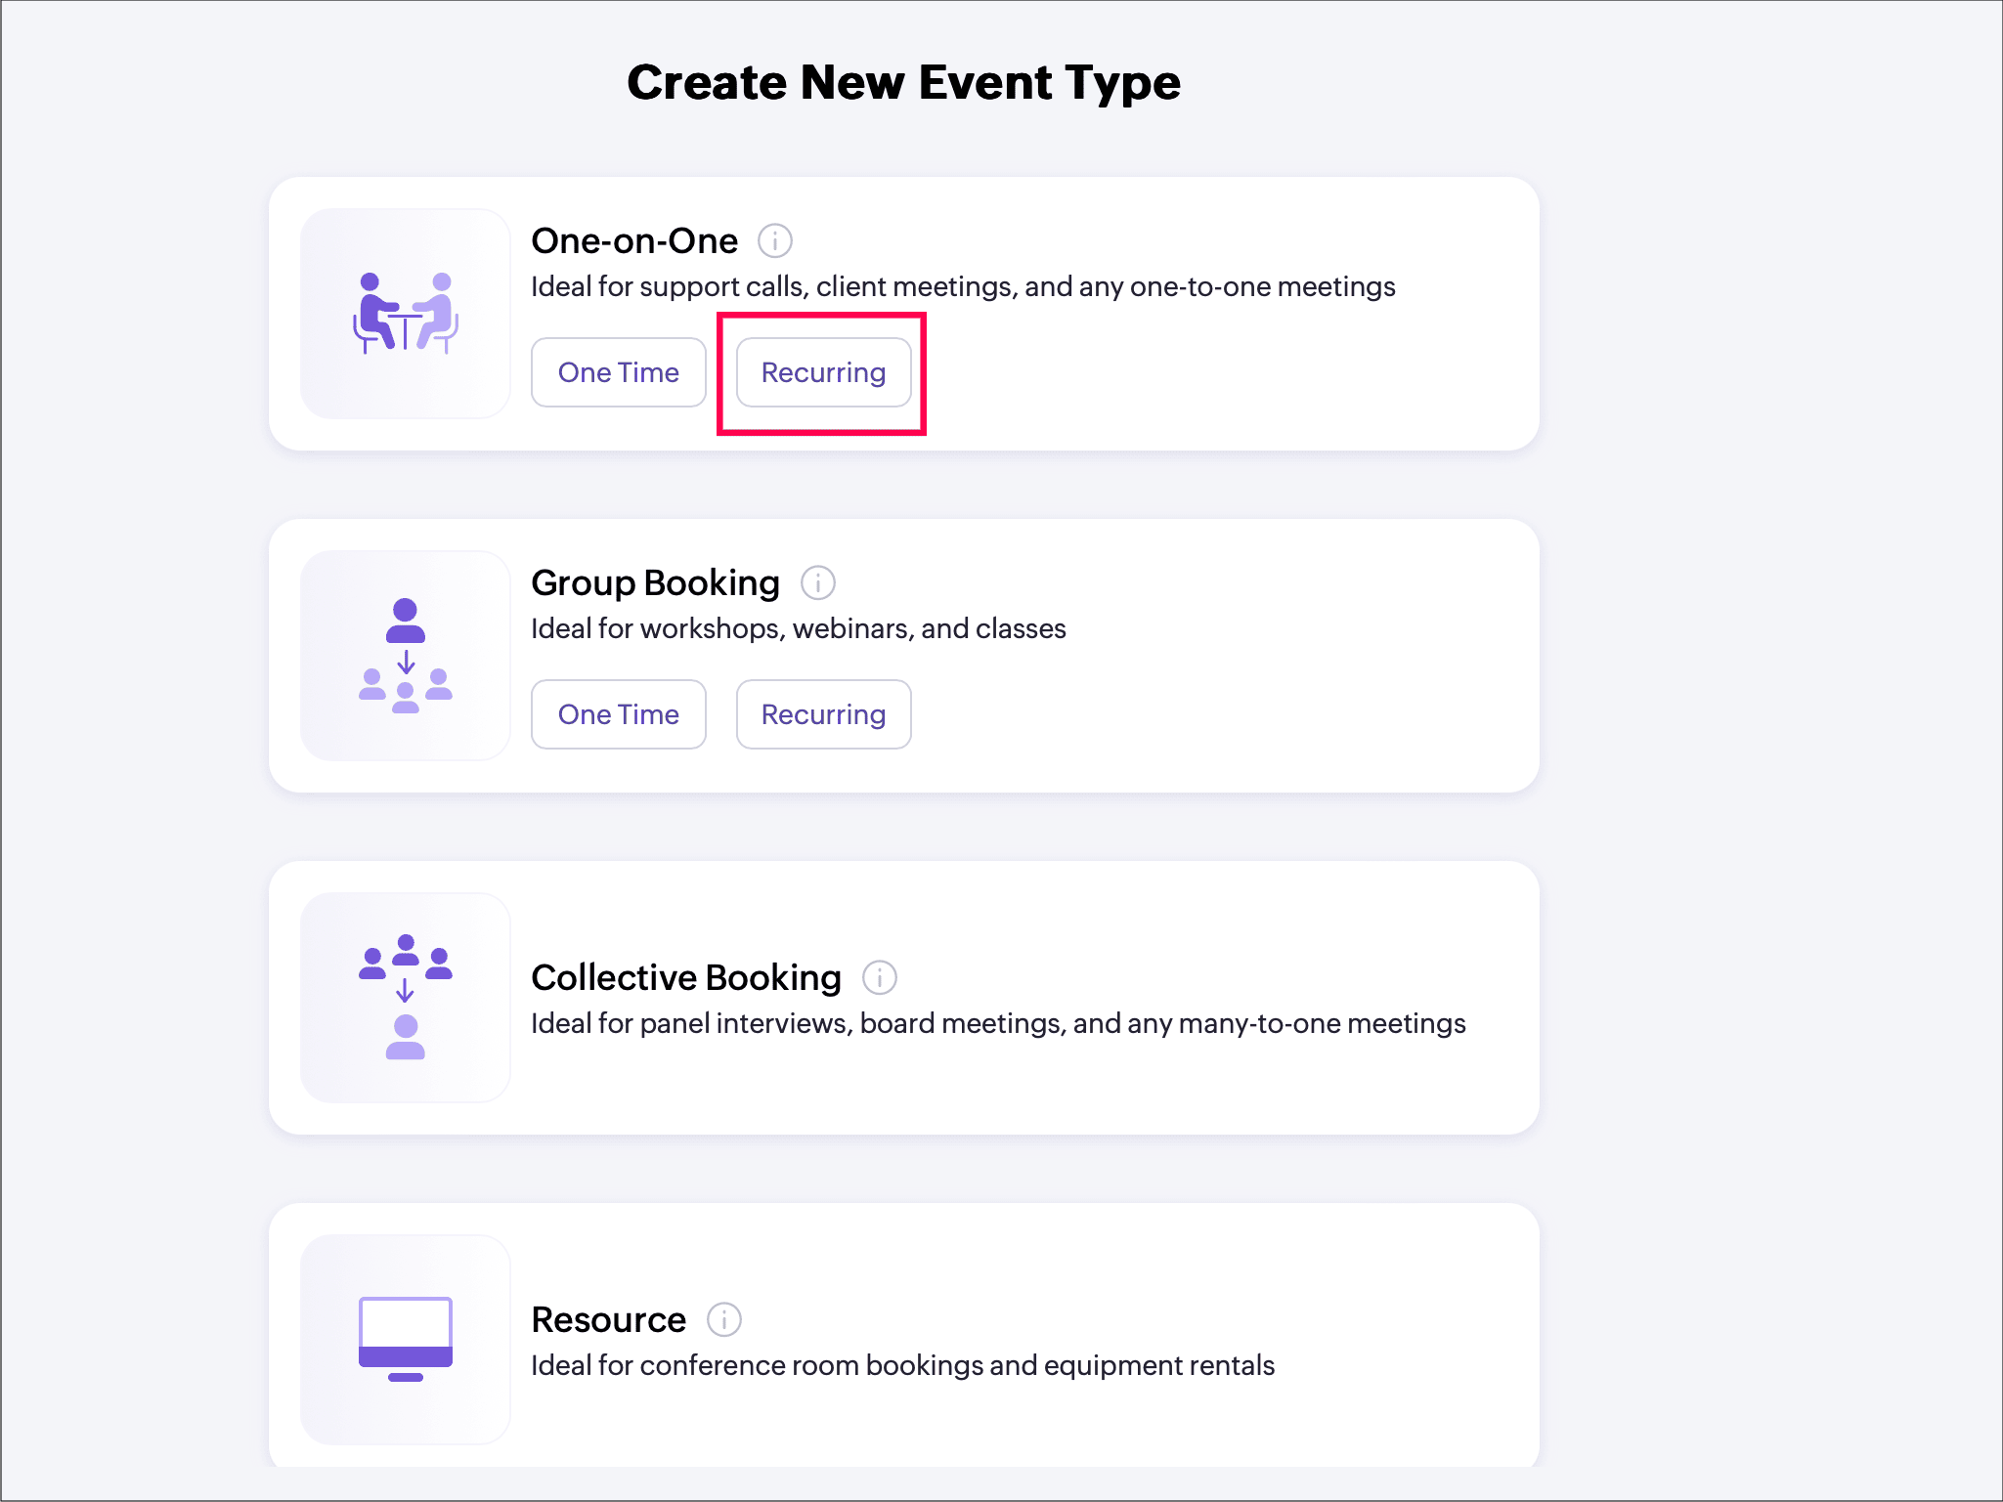Select One Time under Group Booking
Viewport: 2003px width, 1502px height.
click(618, 714)
